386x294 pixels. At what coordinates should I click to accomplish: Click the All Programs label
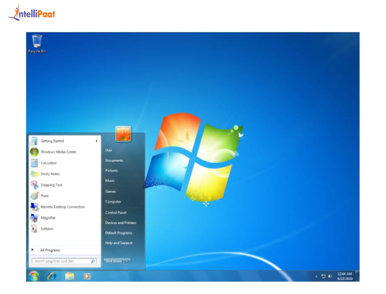click(x=50, y=250)
